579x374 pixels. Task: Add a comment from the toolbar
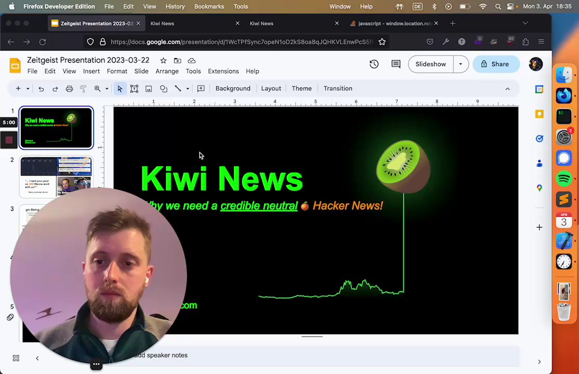[201, 89]
